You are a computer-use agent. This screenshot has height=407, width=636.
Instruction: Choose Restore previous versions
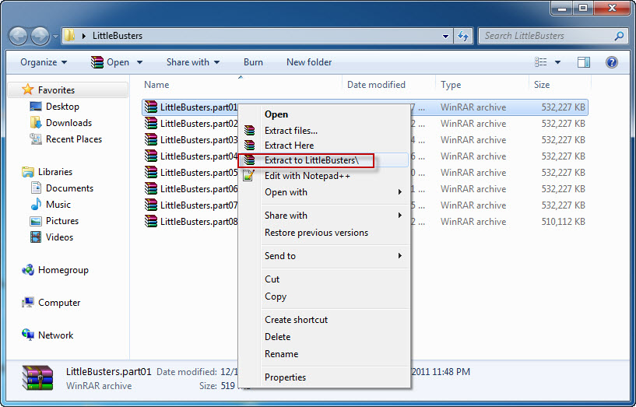pyautogui.click(x=323, y=233)
